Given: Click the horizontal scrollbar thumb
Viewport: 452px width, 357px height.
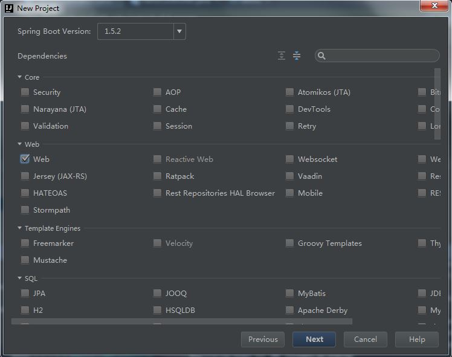Looking at the screenshot, I should click(x=182, y=321).
